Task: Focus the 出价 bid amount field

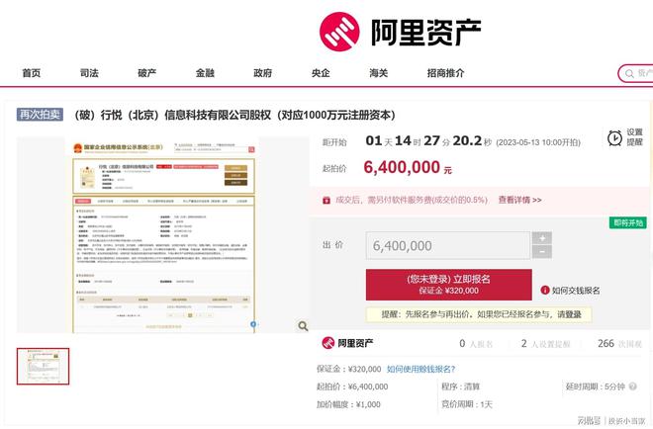Action: 448,245
